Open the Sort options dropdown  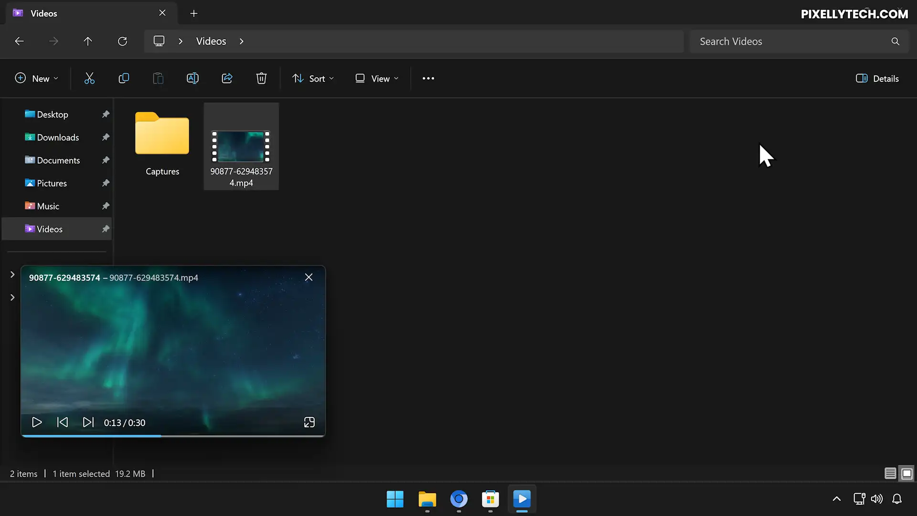click(x=313, y=78)
